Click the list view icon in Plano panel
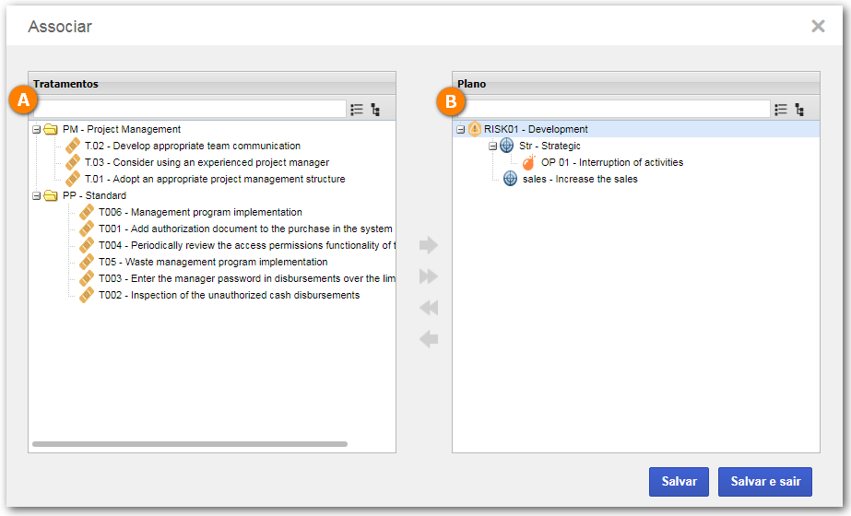 (781, 110)
